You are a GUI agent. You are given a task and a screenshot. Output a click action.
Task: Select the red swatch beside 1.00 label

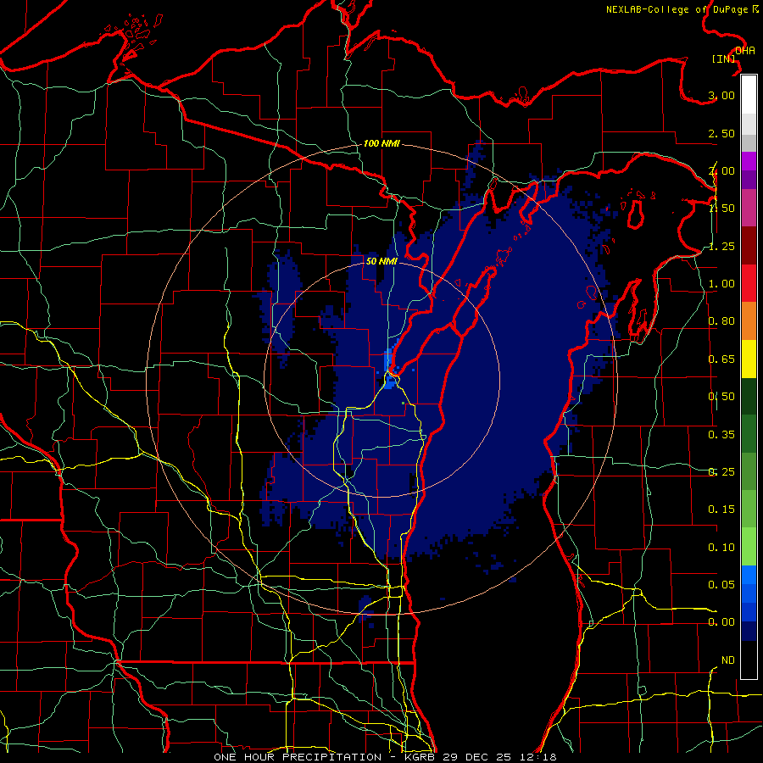[749, 283]
